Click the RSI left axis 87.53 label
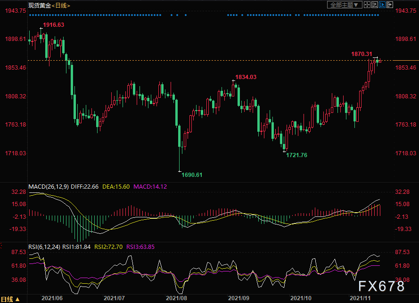419x303 pixels. tap(19, 252)
